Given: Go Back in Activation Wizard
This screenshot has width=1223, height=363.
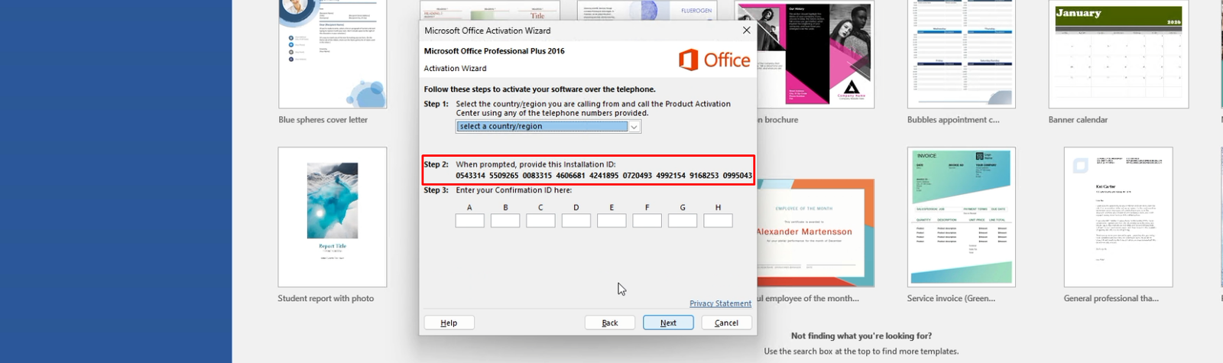Looking at the screenshot, I should click(610, 322).
